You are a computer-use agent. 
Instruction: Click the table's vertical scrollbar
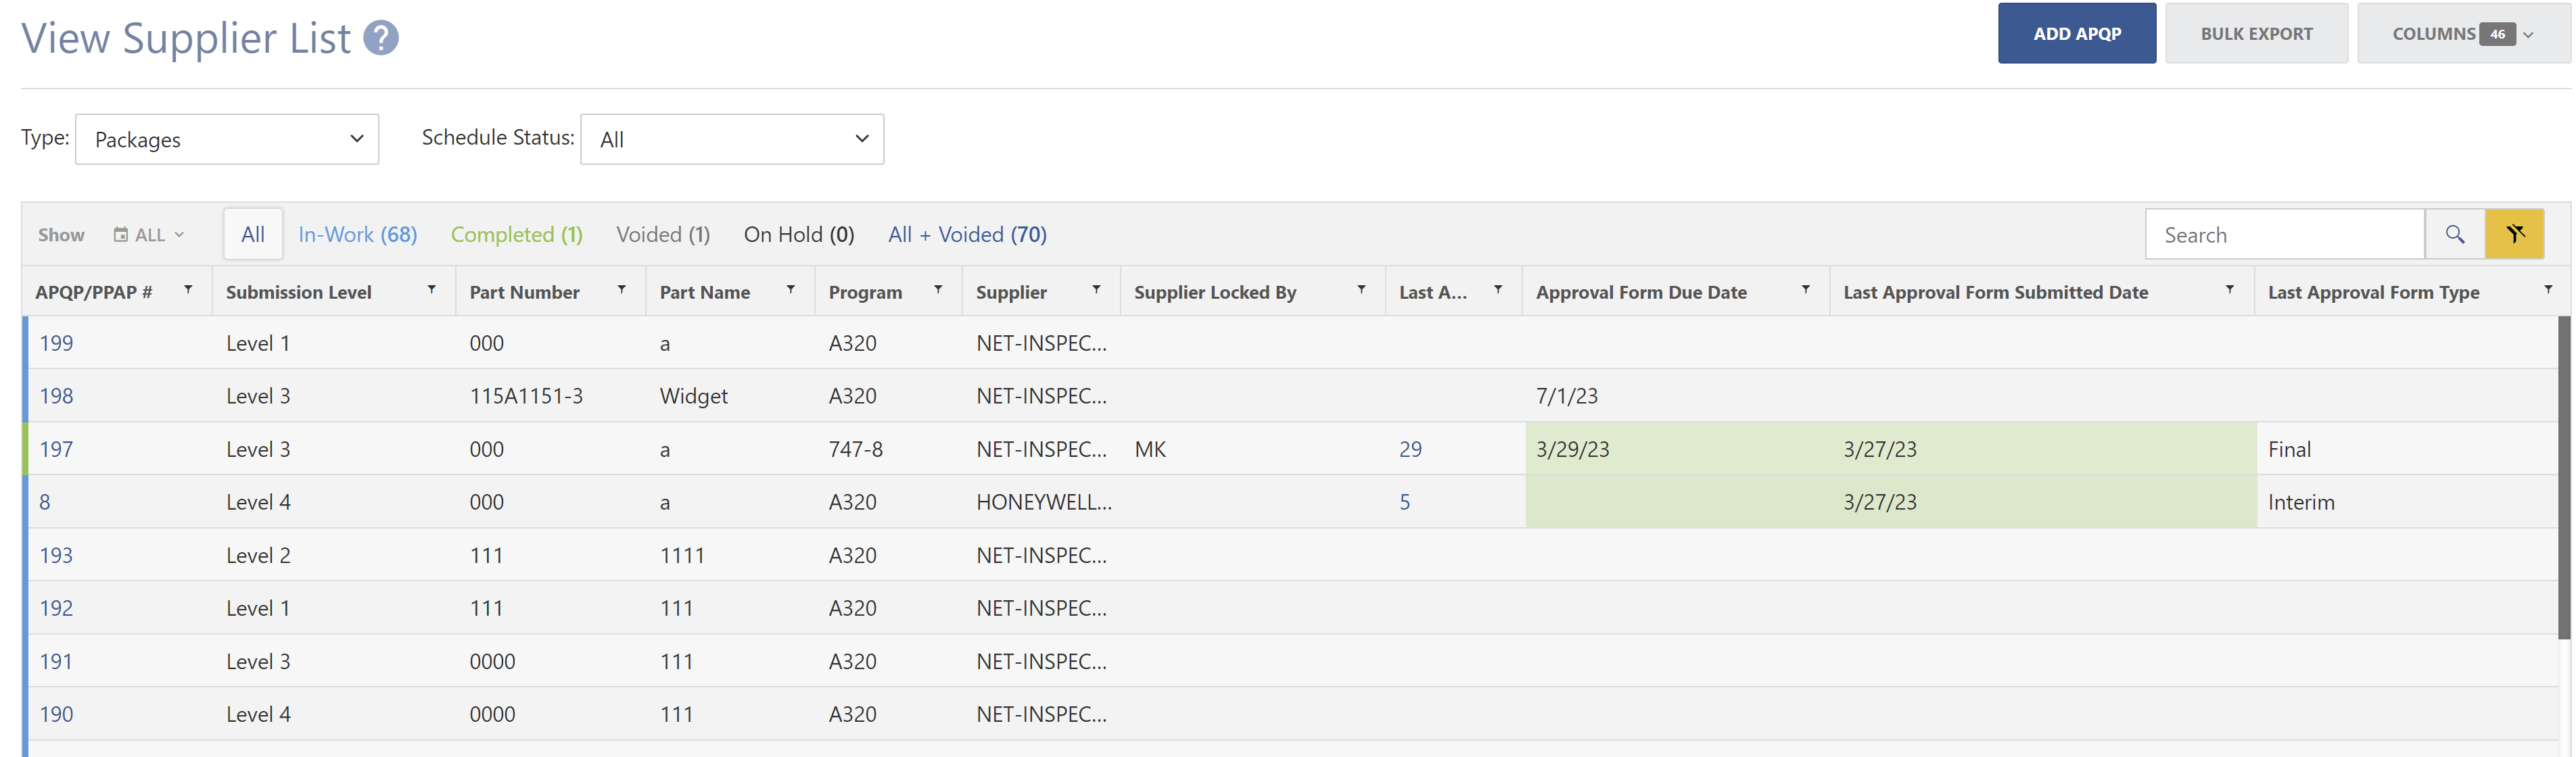click(2564, 477)
